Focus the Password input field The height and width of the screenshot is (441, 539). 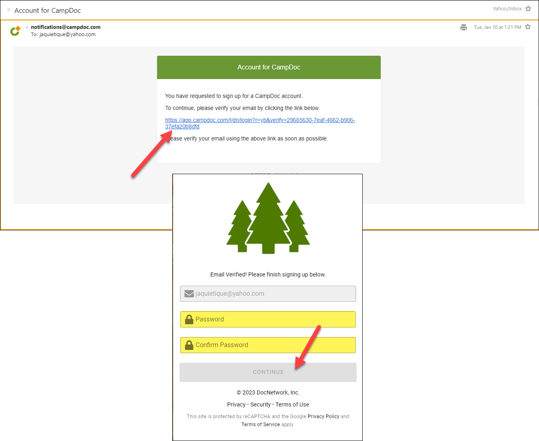click(273, 319)
